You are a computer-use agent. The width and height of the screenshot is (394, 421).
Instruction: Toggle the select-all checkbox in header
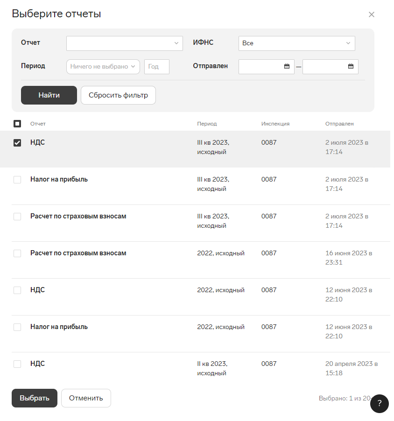pos(17,124)
